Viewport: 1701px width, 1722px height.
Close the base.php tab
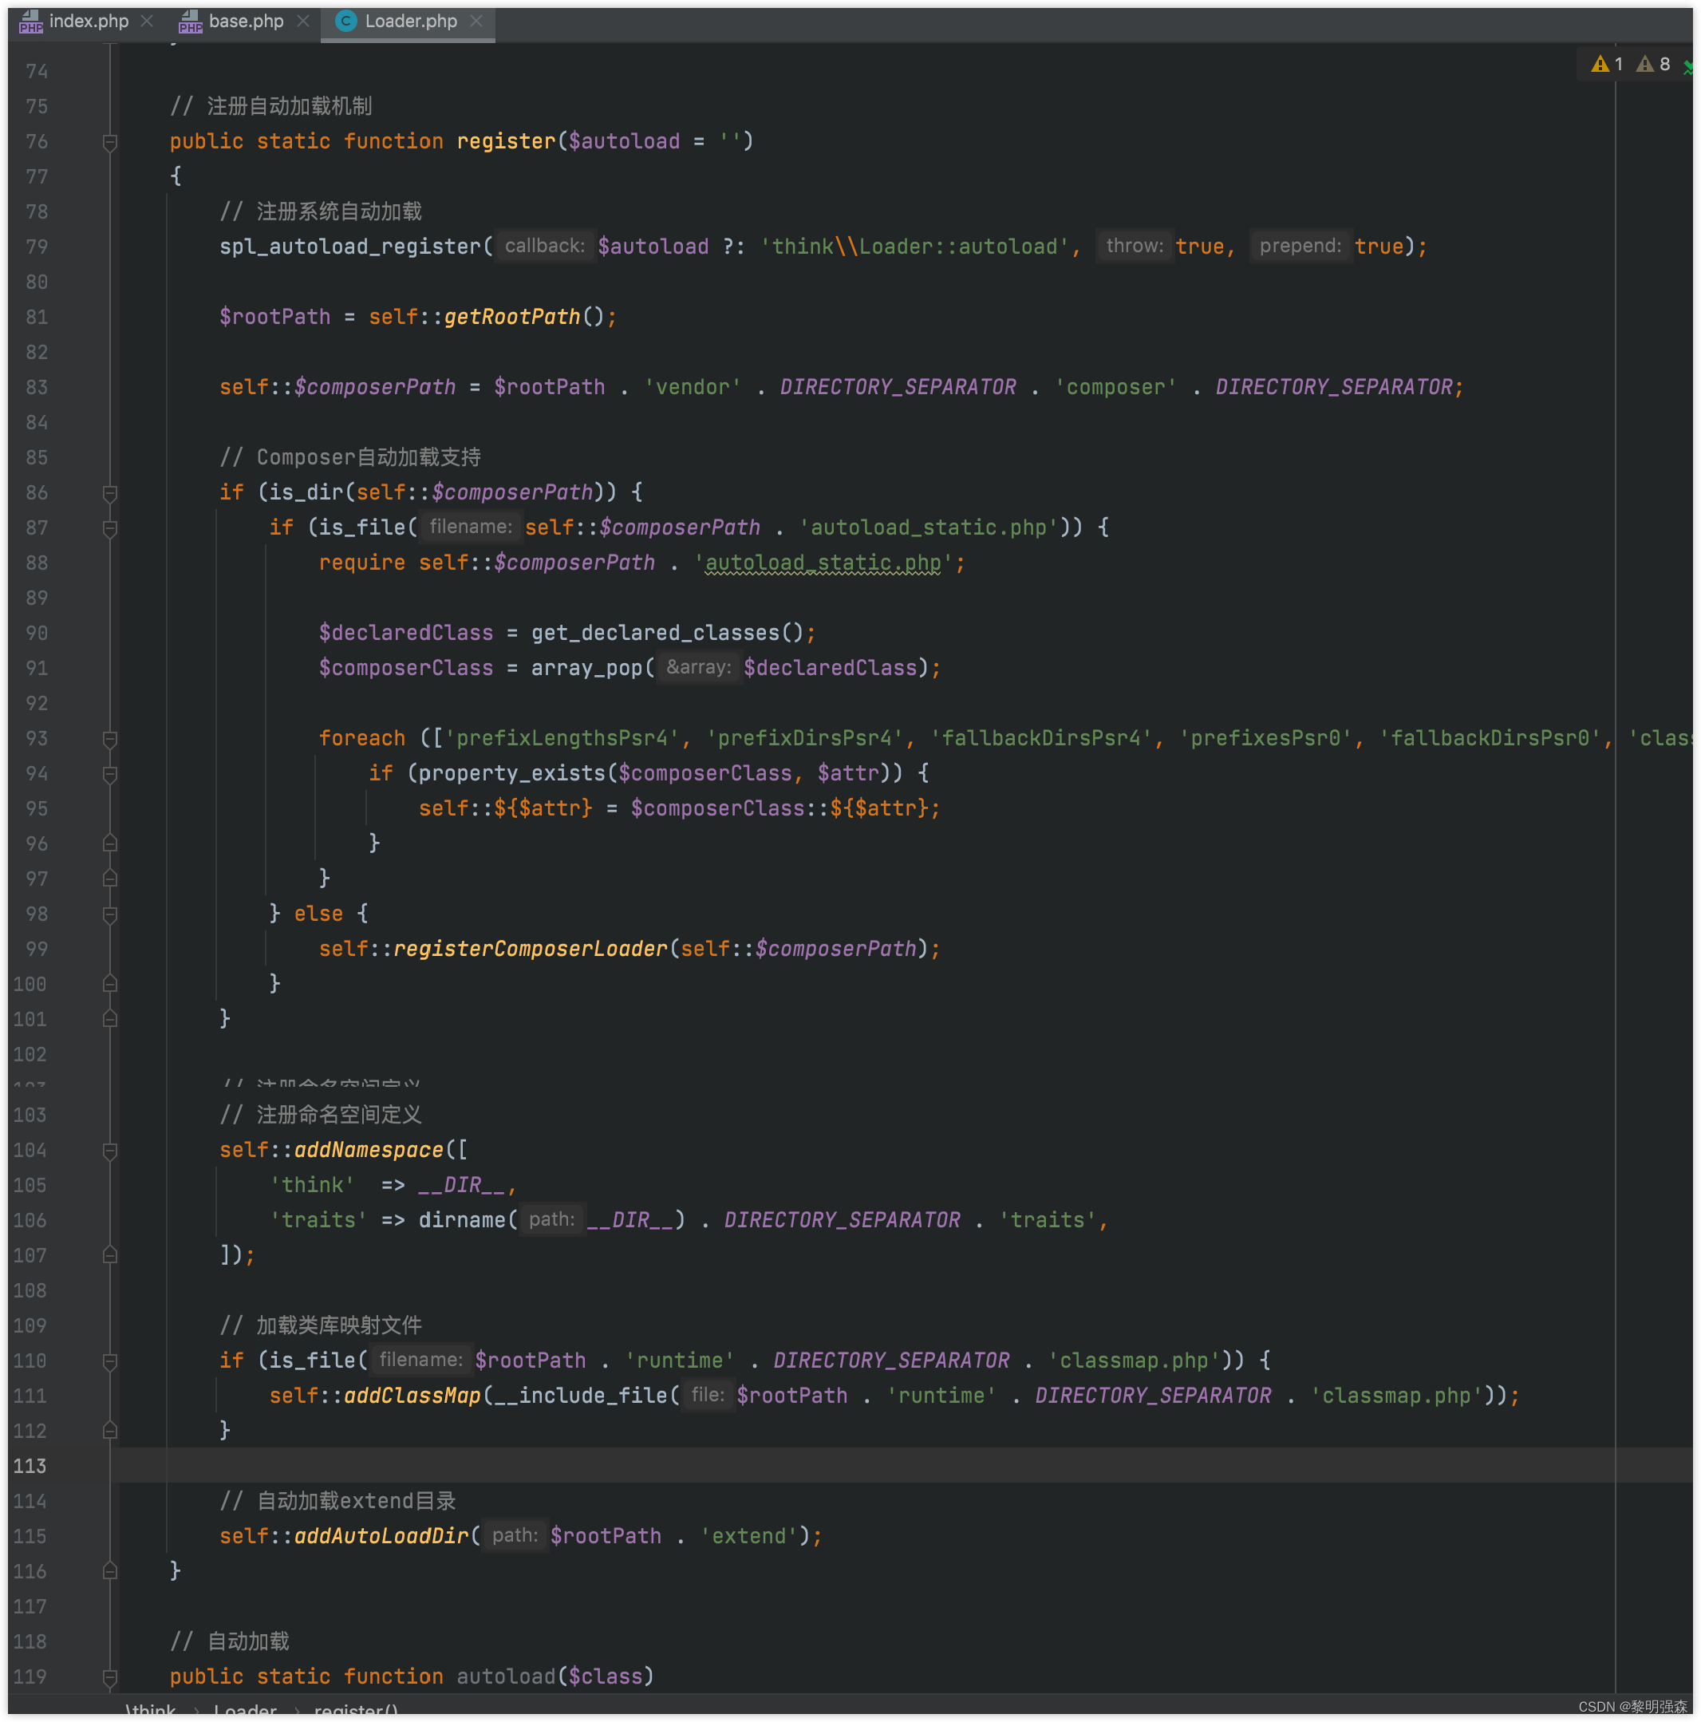[303, 21]
